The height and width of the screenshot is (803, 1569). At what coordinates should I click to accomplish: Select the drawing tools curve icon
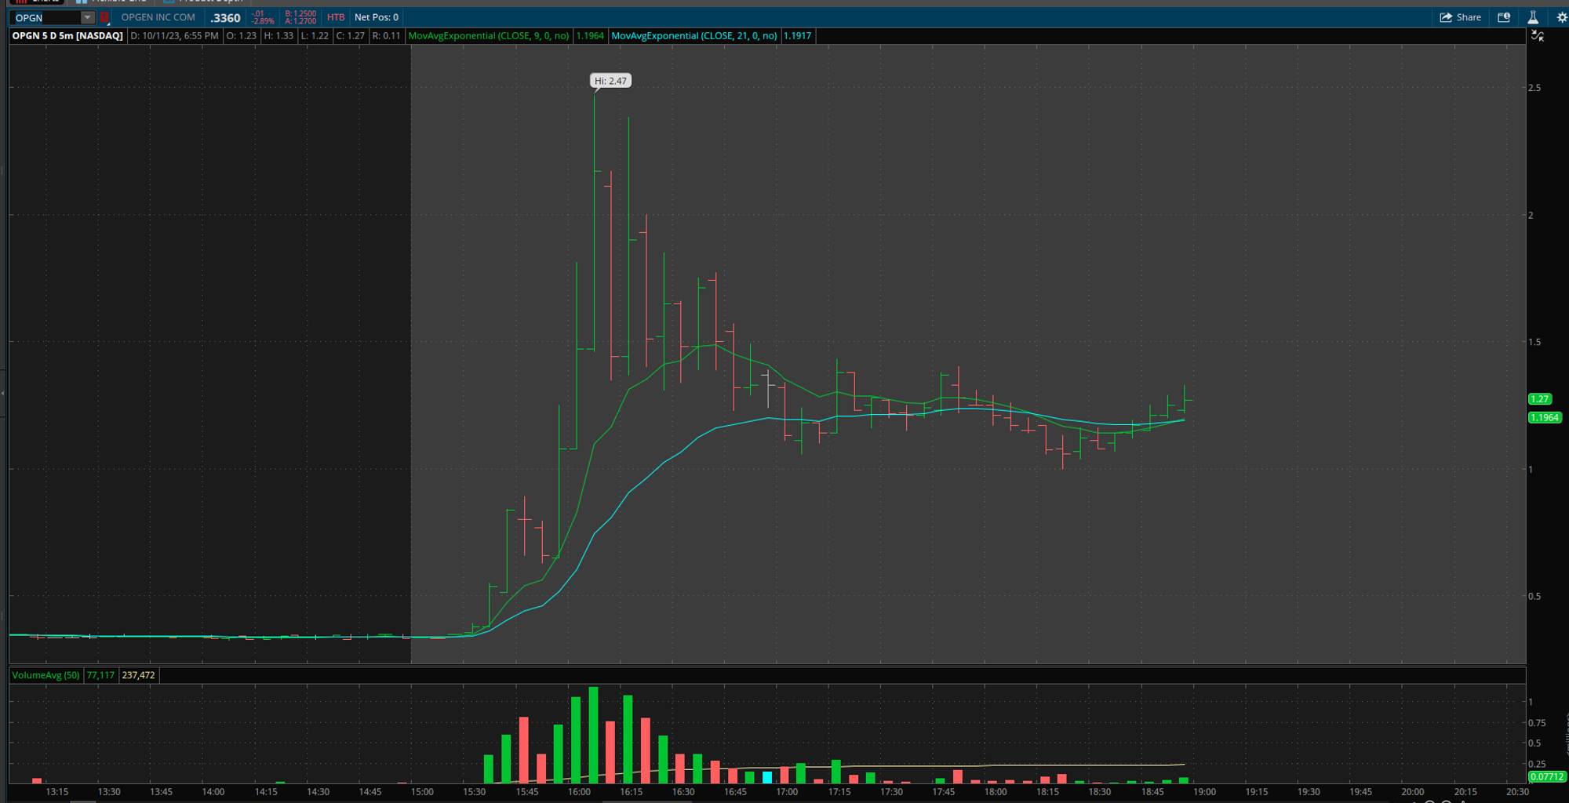1538,37
